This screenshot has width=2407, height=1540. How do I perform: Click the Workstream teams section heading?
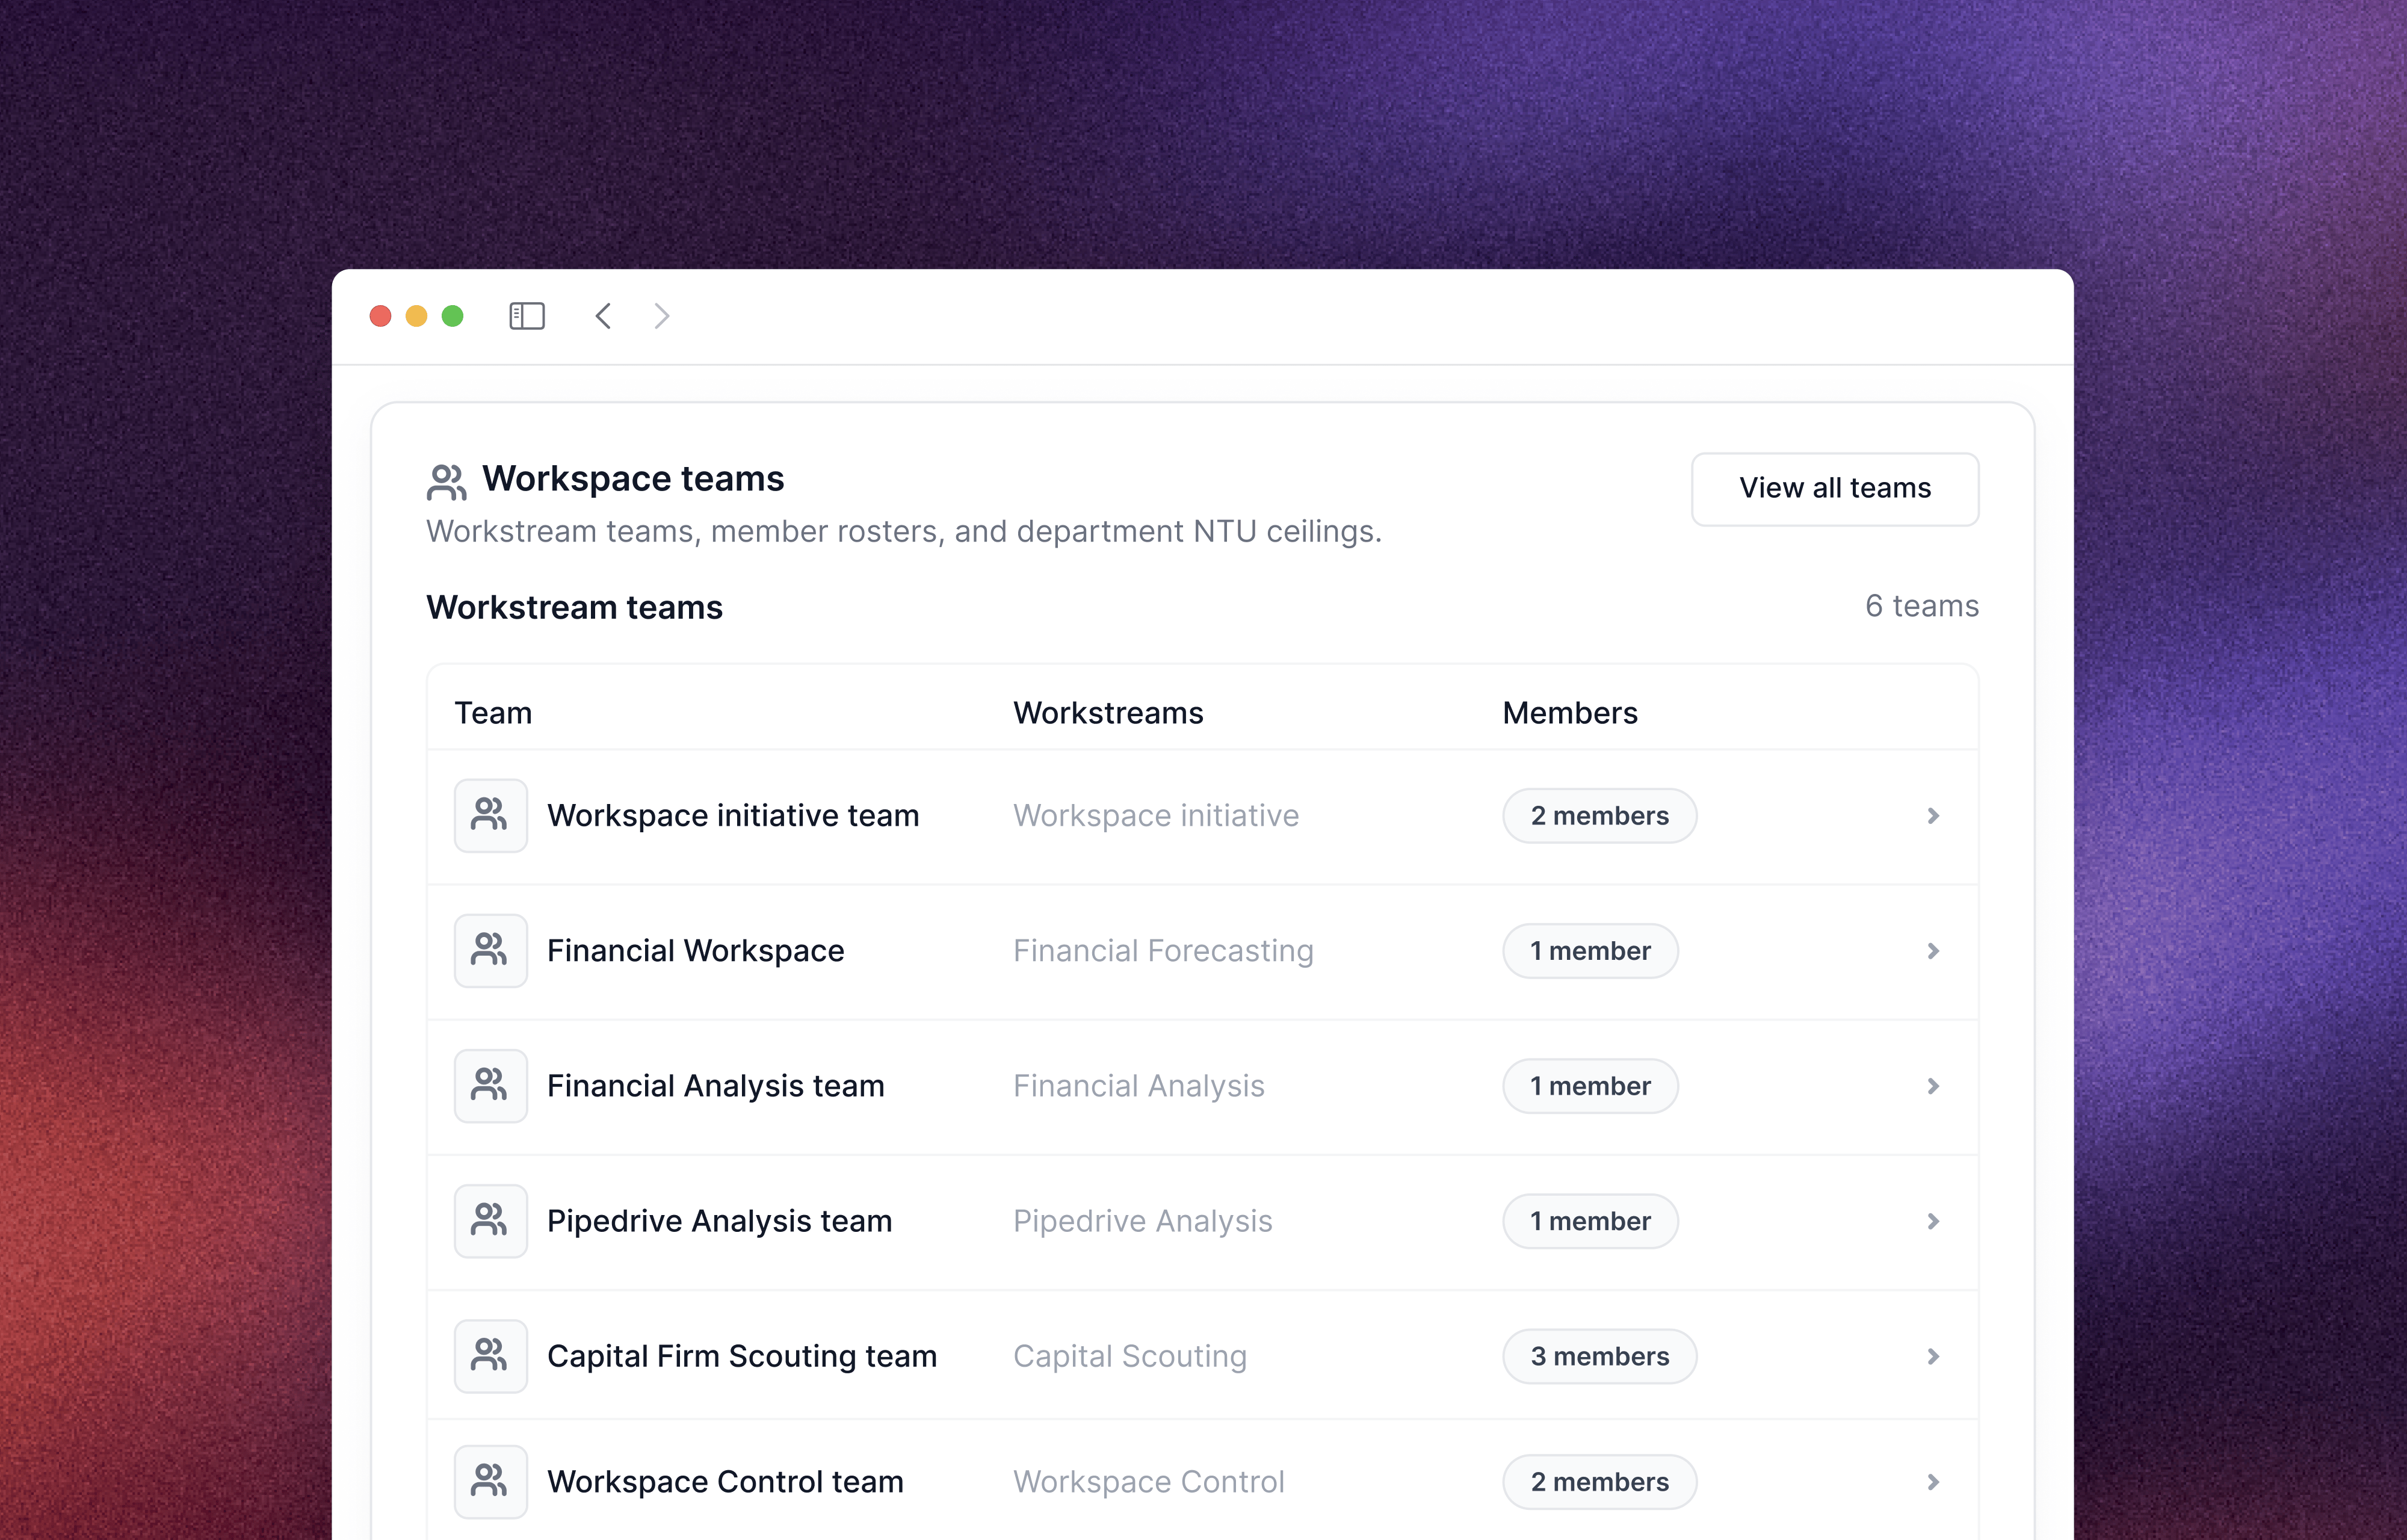(x=574, y=608)
